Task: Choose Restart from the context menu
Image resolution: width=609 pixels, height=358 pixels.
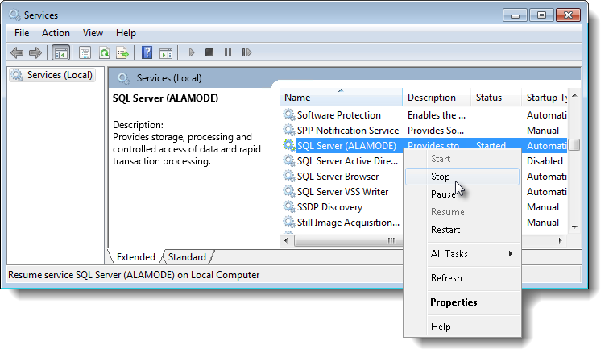Action: (462, 230)
